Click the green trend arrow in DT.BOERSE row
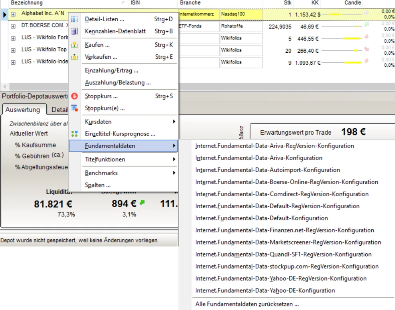Viewport: 395px width, 310px height. [x=366, y=25]
